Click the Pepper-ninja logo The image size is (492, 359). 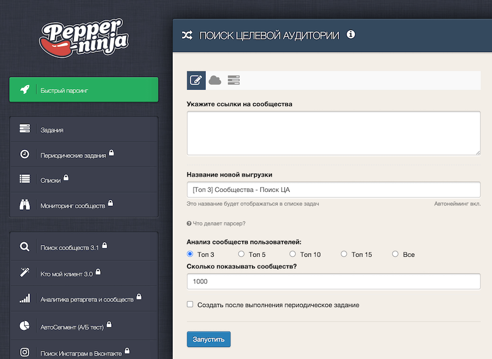[x=84, y=38]
